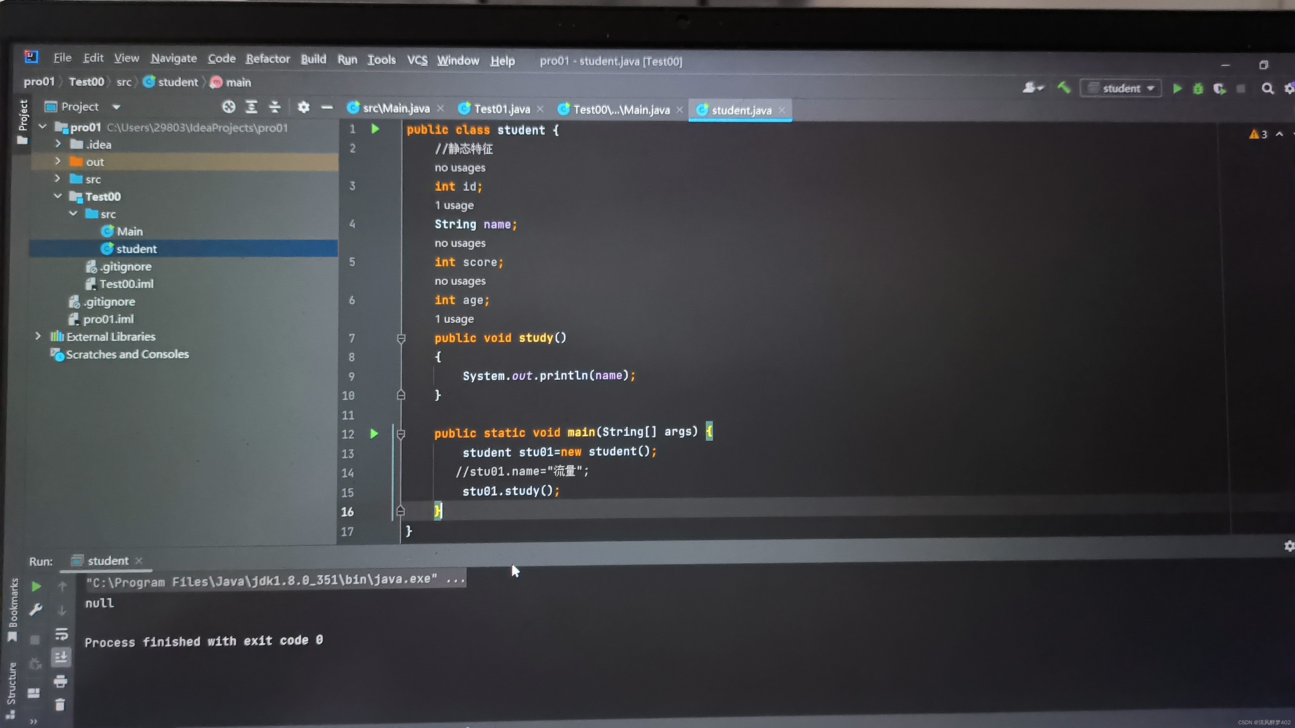The width and height of the screenshot is (1295, 728).
Task: Jump to the previous highlighted error with the up arrow
Action: [x=1279, y=134]
